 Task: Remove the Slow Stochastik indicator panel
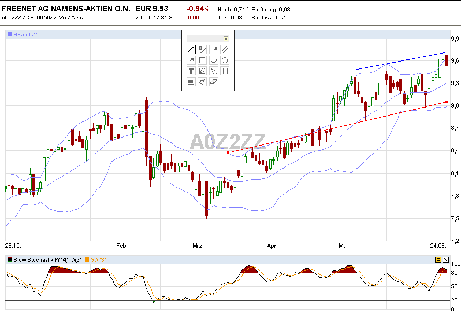tap(445, 259)
